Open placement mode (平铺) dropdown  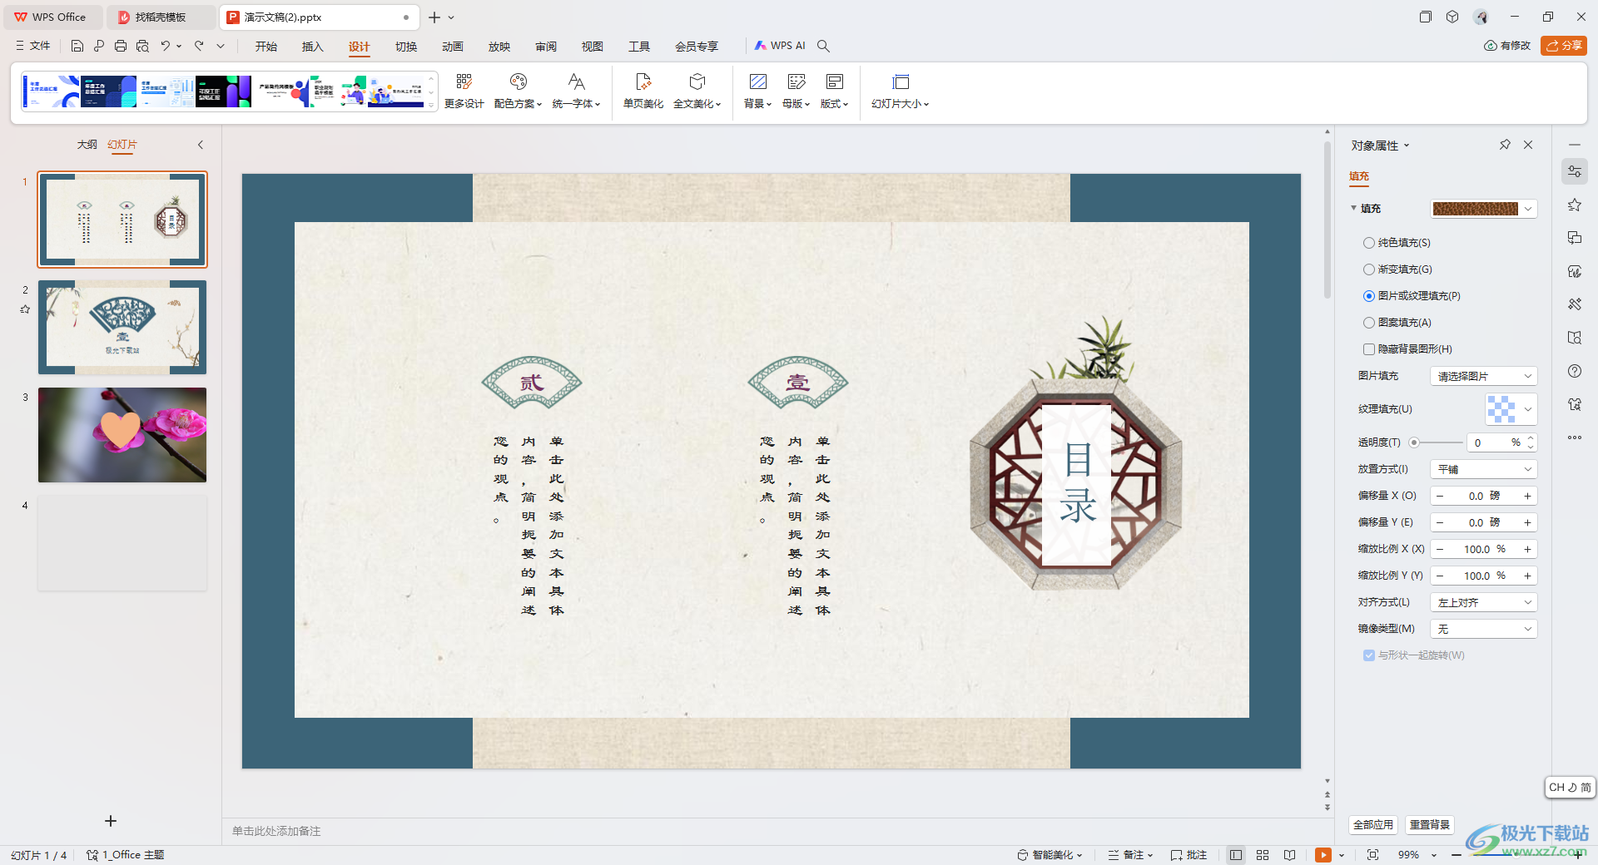click(x=1483, y=469)
